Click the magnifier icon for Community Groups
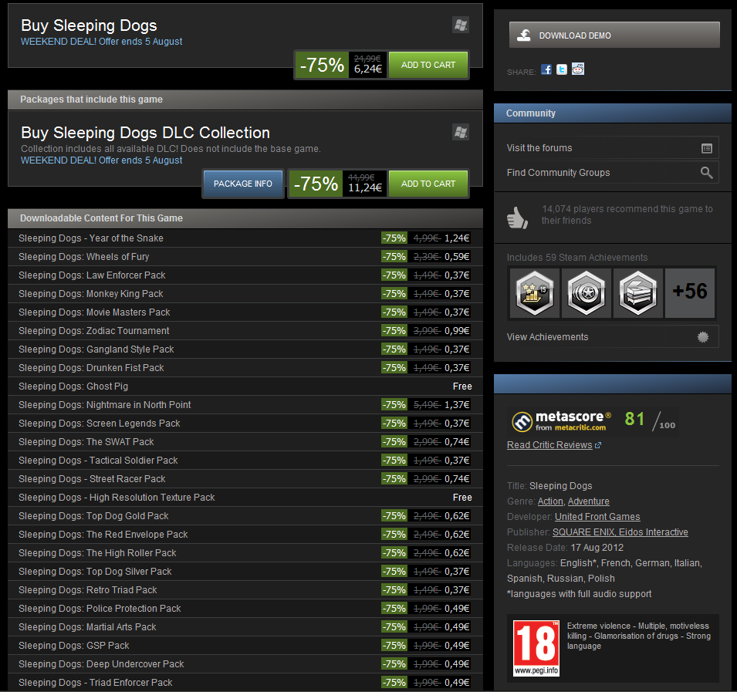 pos(706,173)
